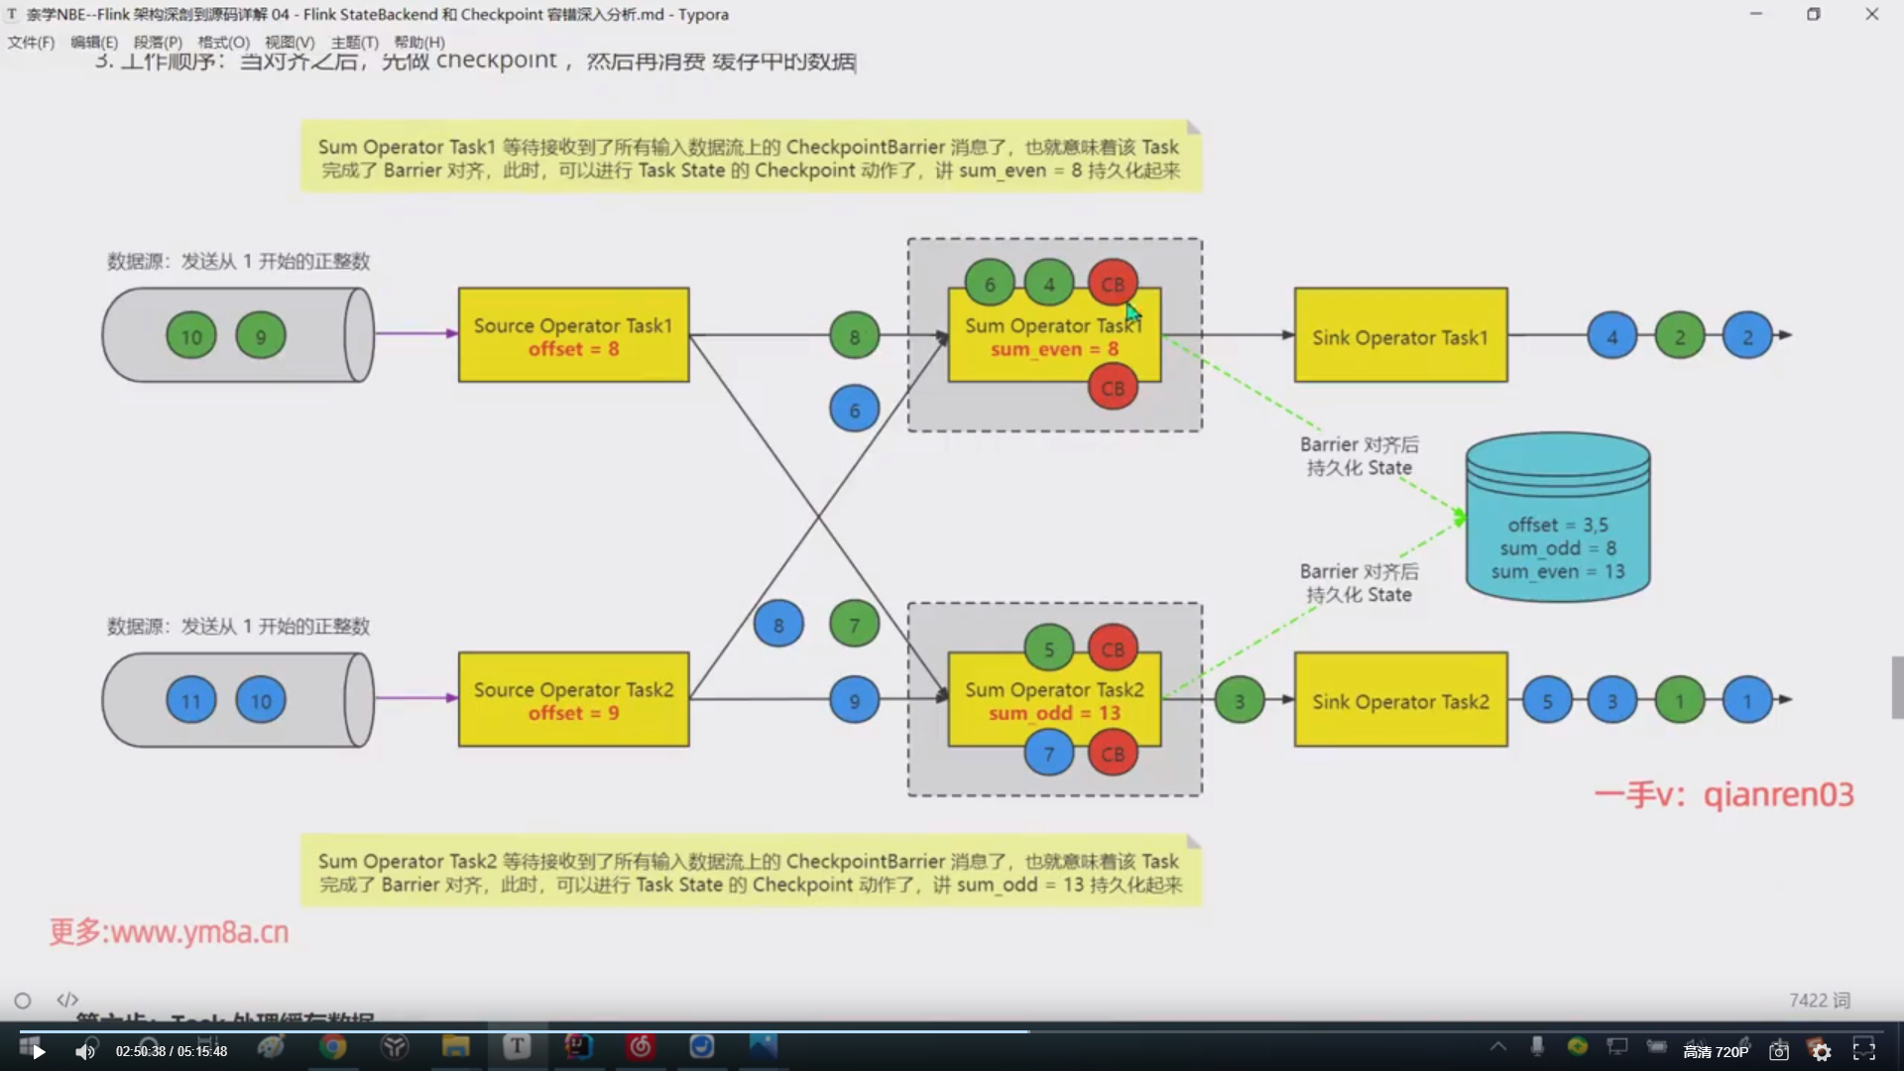Viewport: 1904px width, 1071px height.
Task: Open the player settings gear
Action: pyautogui.click(x=1822, y=1051)
